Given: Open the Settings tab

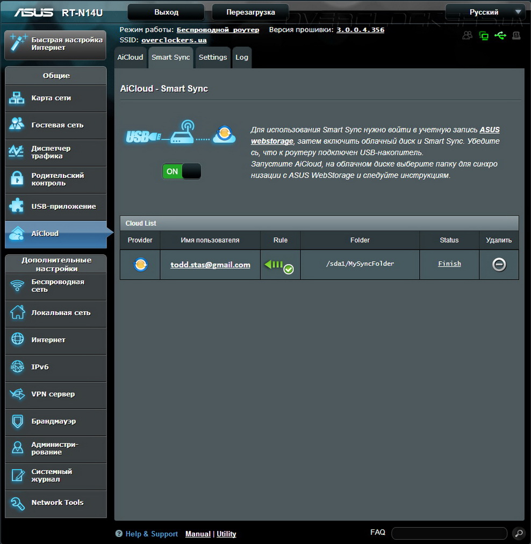Looking at the screenshot, I should [x=212, y=57].
